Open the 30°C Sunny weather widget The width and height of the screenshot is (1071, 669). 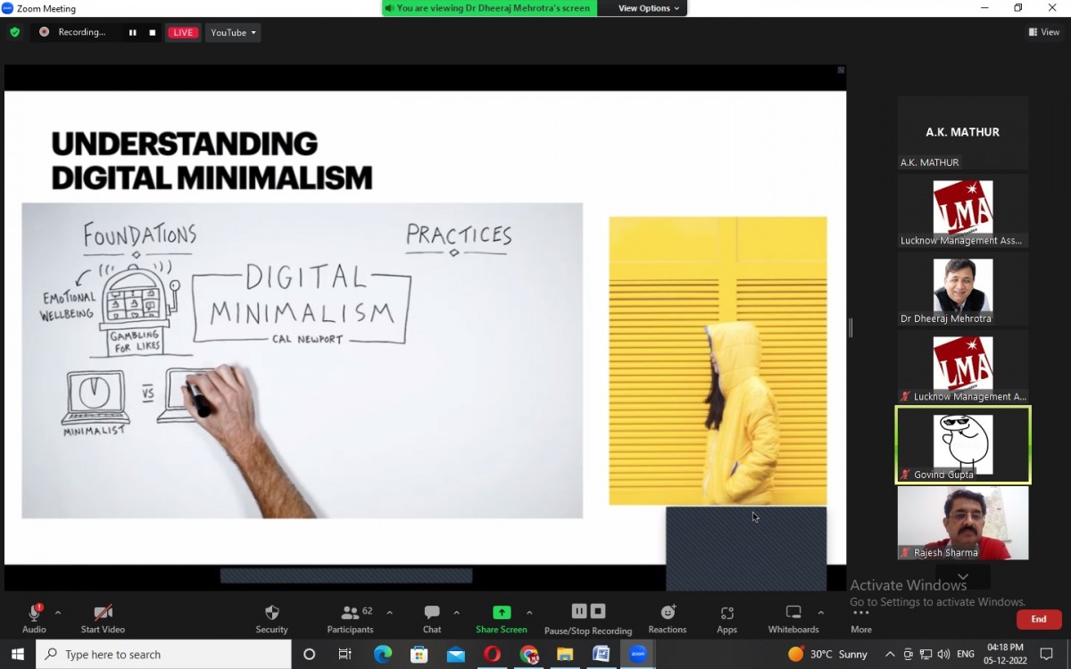(x=827, y=654)
